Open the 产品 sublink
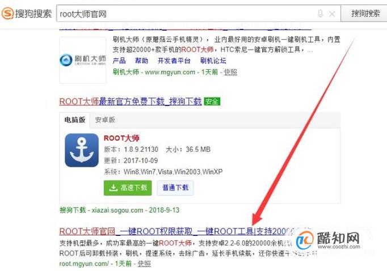The image size is (387, 271). (119, 61)
